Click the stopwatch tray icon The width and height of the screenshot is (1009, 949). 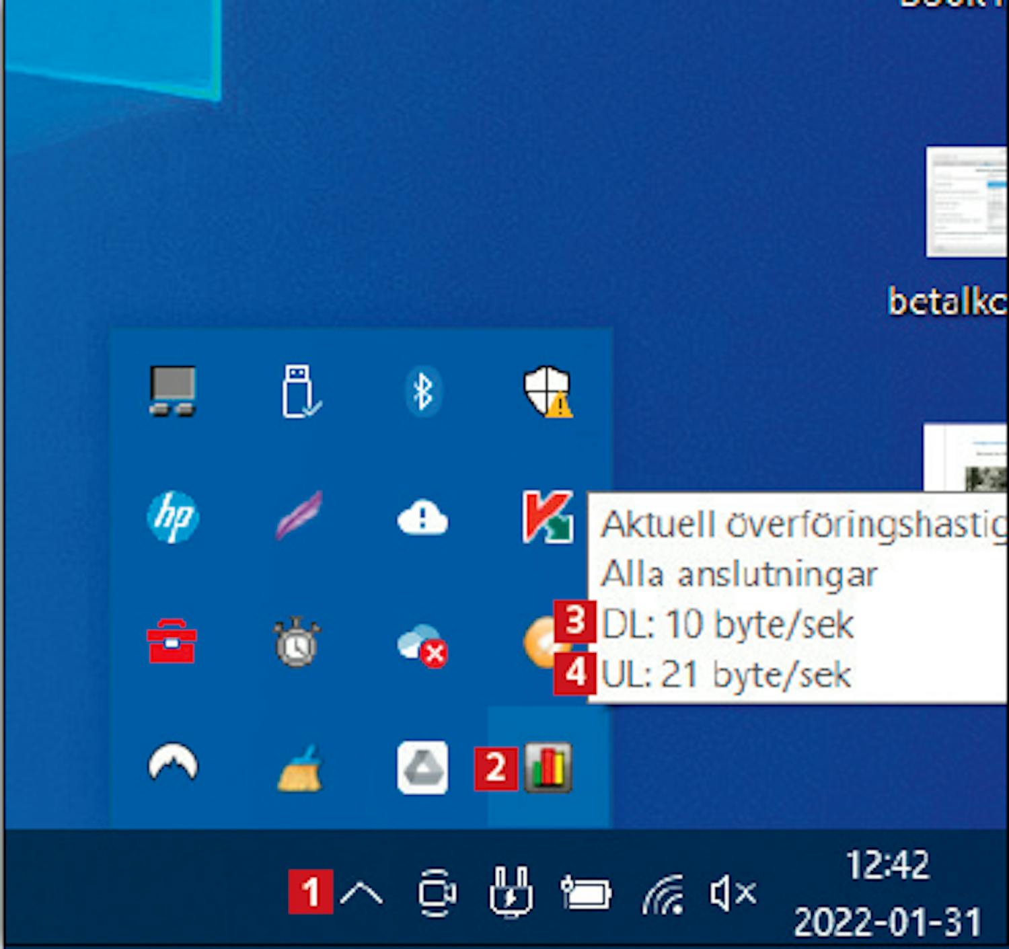(297, 642)
